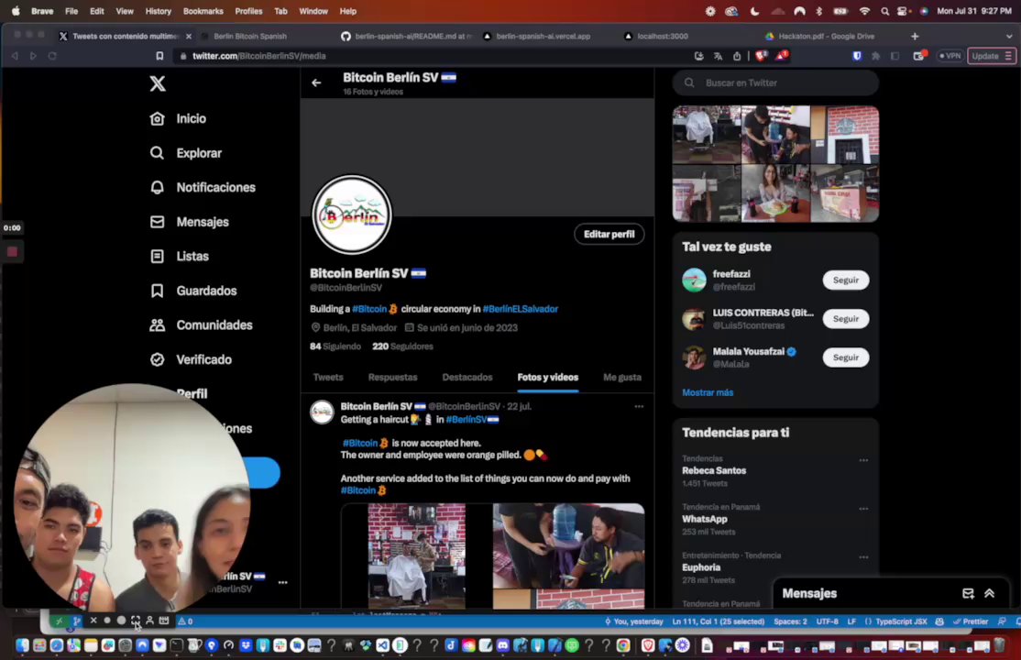Open the Bookmarks menu in menu bar
This screenshot has width=1021, height=660.
[x=203, y=11]
